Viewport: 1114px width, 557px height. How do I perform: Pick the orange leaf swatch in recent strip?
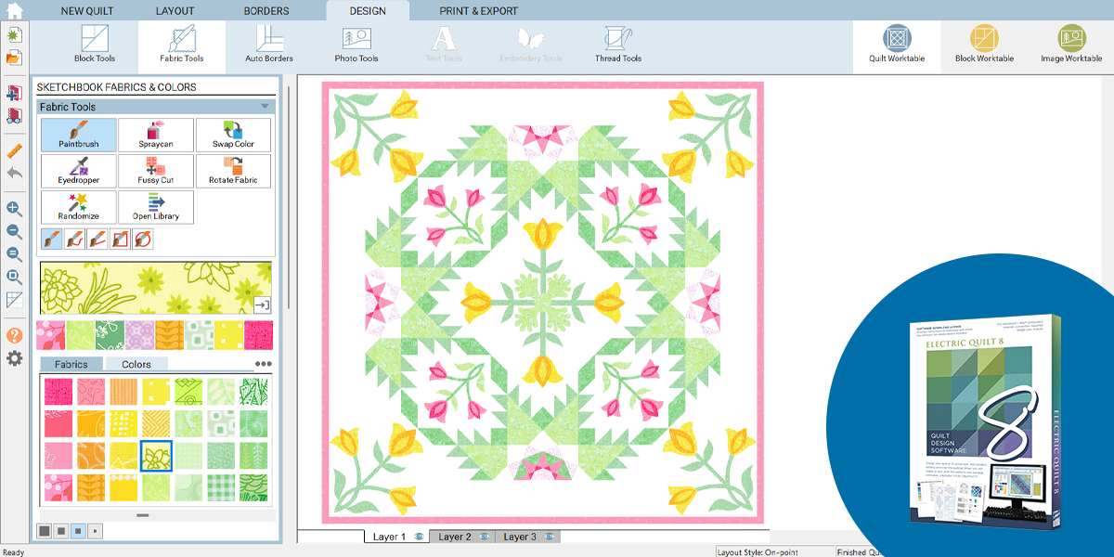[x=169, y=335]
